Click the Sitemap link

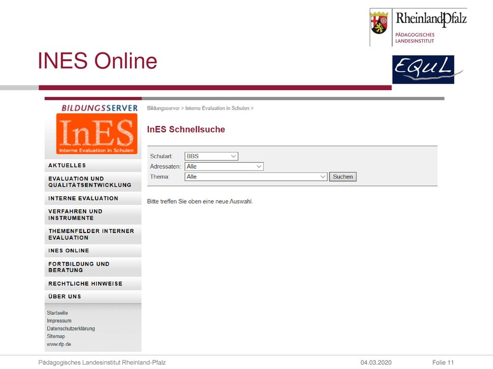click(56, 336)
